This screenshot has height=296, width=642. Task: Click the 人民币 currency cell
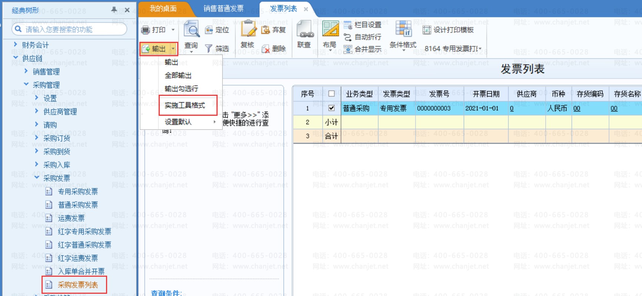(558, 108)
